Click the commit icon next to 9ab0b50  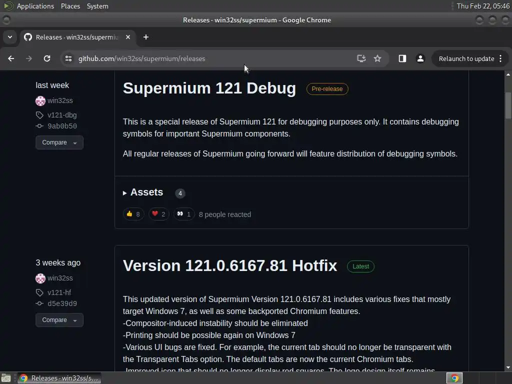[39, 126]
